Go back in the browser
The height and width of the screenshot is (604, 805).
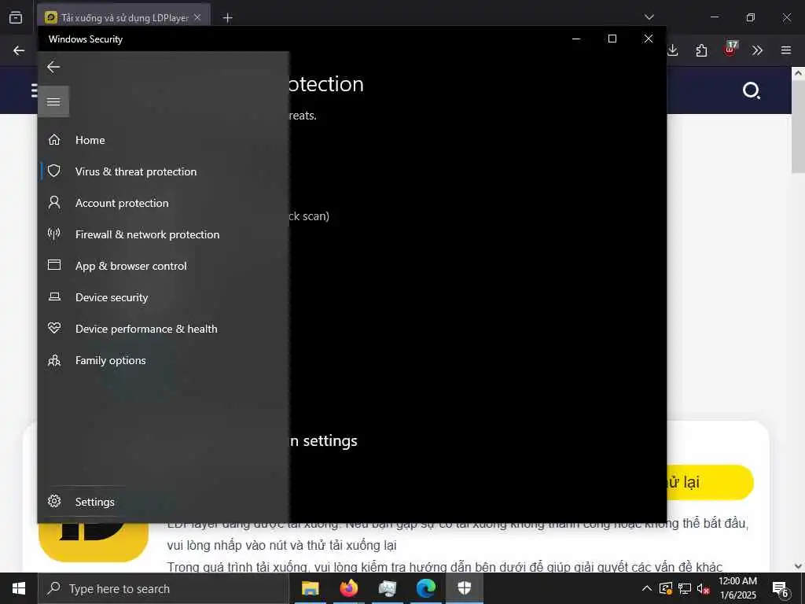click(19, 50)
